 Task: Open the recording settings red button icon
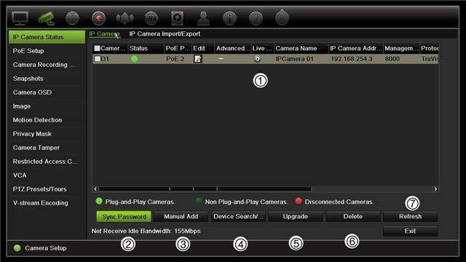pos(99,18)
